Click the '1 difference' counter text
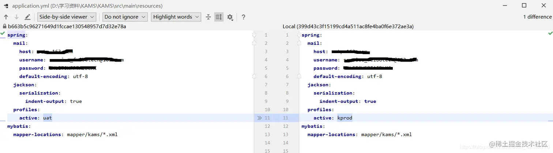 point(537,17)
